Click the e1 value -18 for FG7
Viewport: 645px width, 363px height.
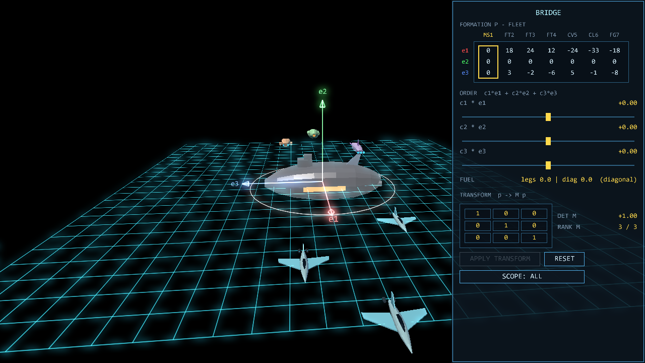coord(614,50)
